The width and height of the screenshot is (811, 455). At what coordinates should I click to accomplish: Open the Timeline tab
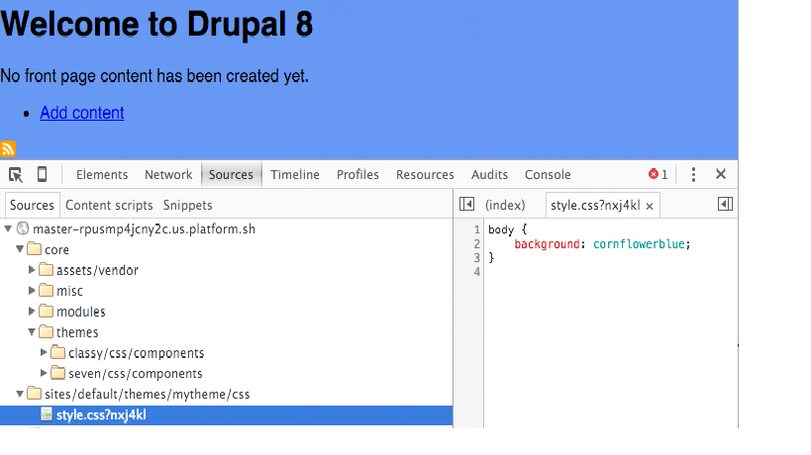tap(295, 175)
